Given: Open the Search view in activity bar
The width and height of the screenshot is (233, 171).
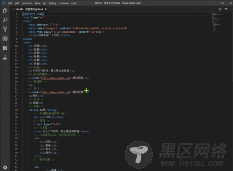Looking at the screenshot, I should (x=5, y=20).
